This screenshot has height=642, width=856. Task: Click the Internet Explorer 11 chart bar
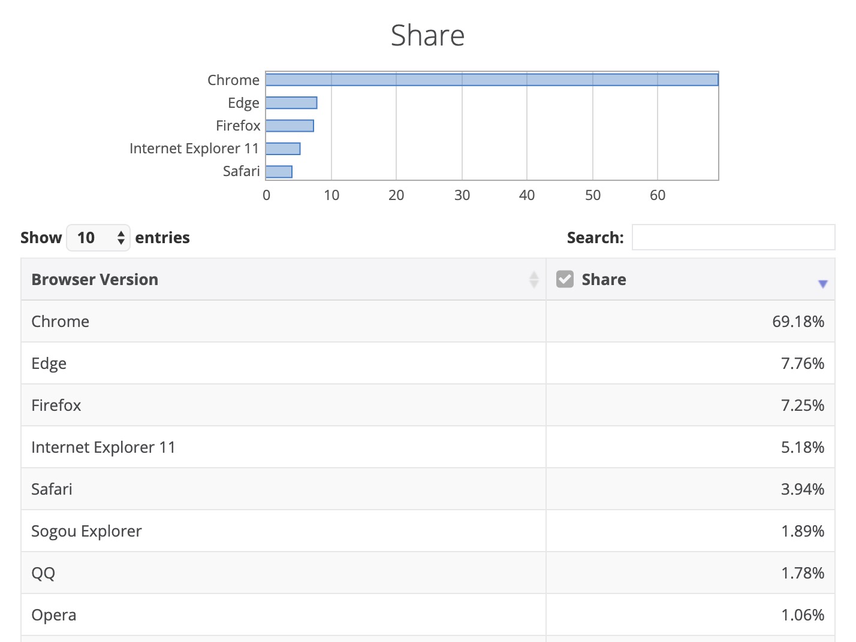(x=283, y=149)
